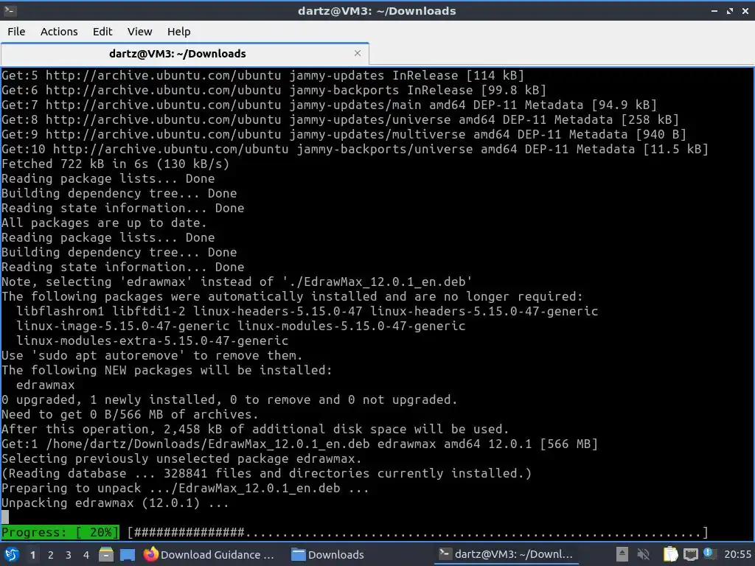
Task: Open the View menu
Action: (x=139, y=31)
